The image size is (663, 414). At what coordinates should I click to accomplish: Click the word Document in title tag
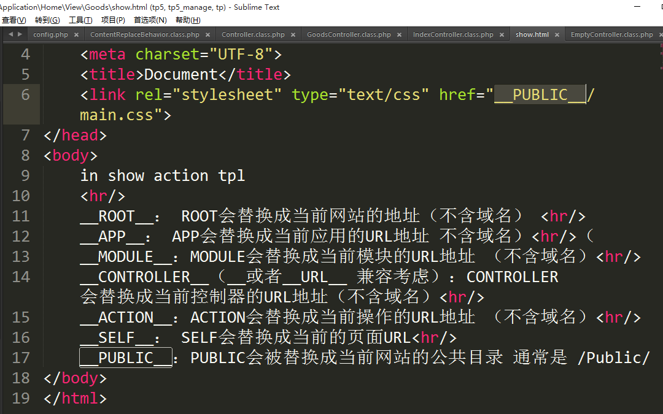coord(181,74)
